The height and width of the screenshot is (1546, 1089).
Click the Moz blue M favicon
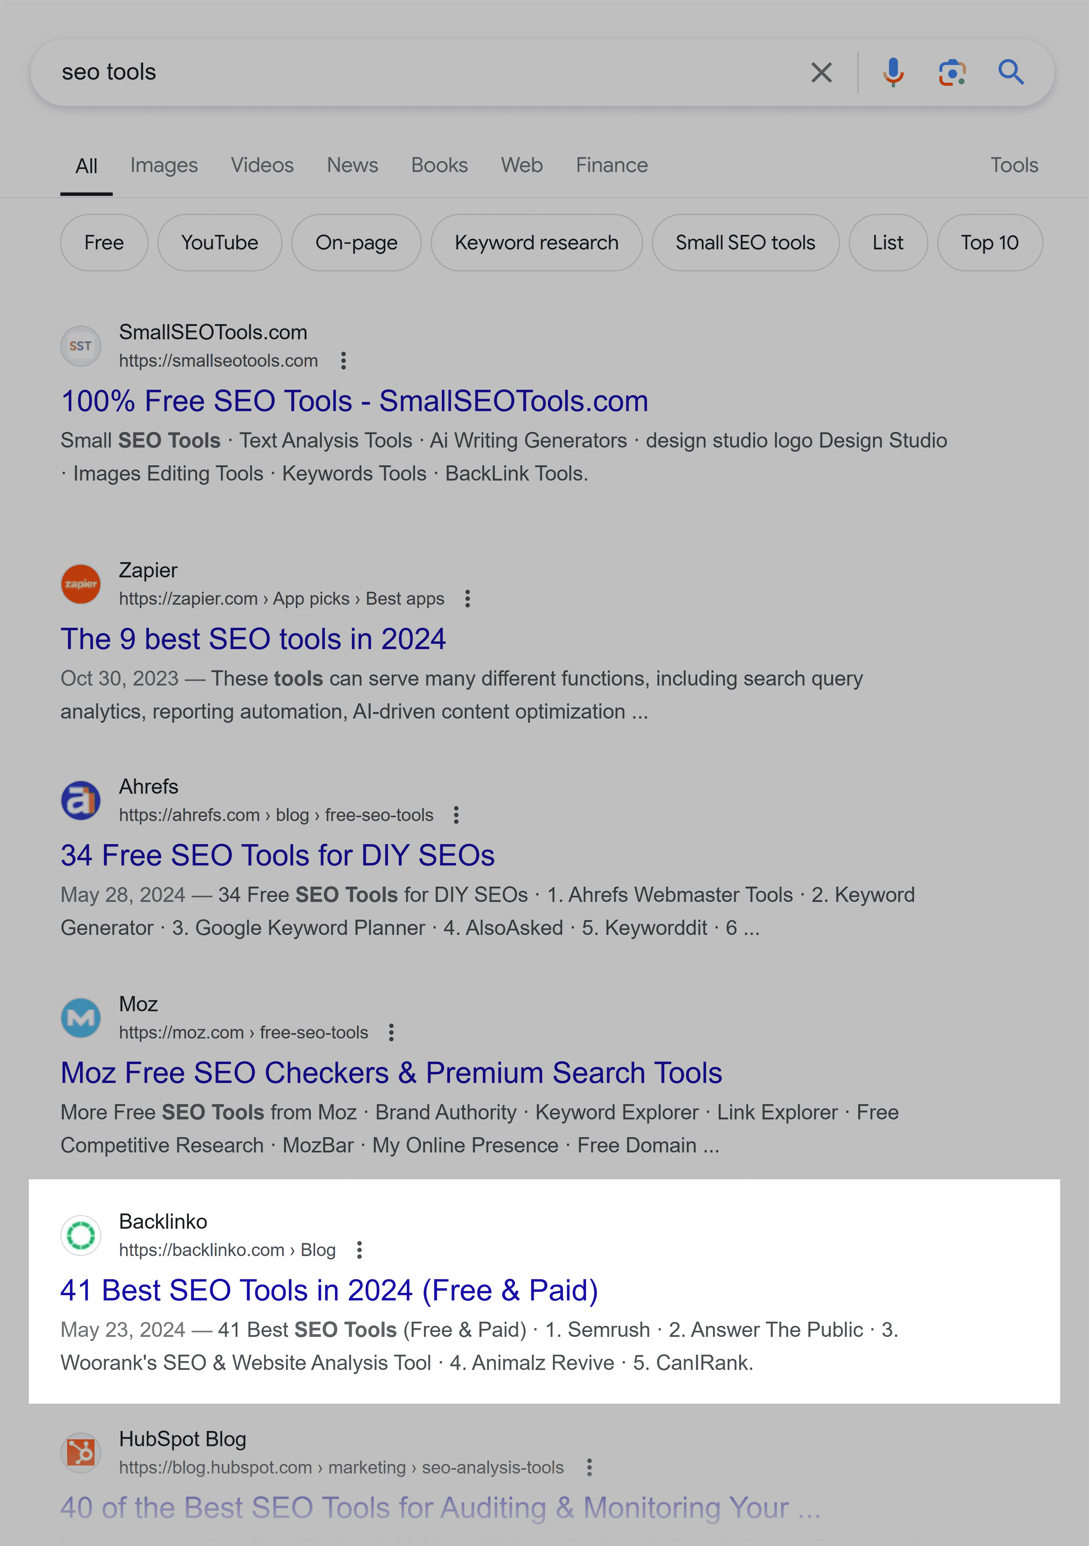81,1018
